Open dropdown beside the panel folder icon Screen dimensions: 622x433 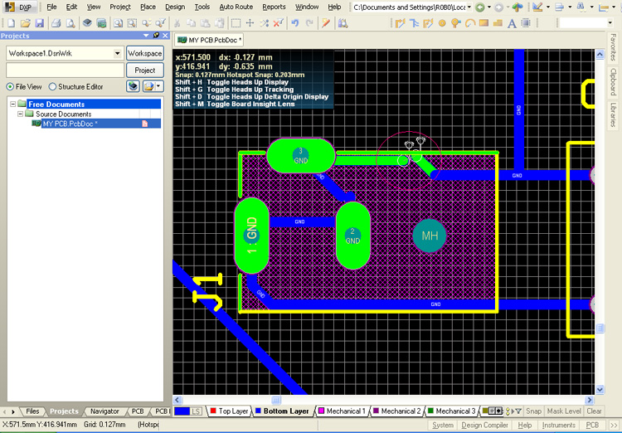click(158, 86)
